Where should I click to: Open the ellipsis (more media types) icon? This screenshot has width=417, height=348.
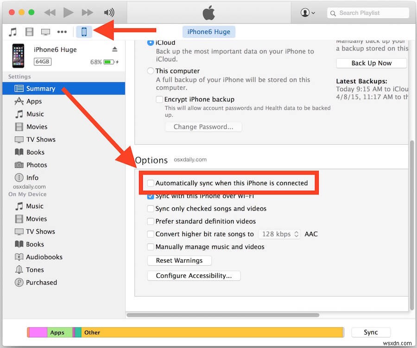click(63, 31)
